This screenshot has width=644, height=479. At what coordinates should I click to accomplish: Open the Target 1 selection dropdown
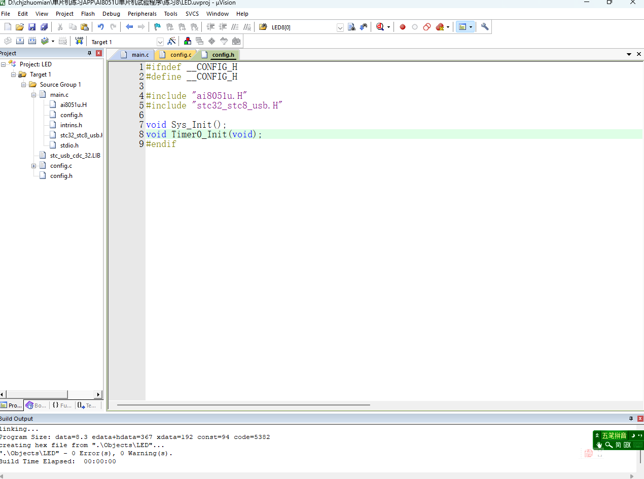pyautogui.click(x=160, y=41)
